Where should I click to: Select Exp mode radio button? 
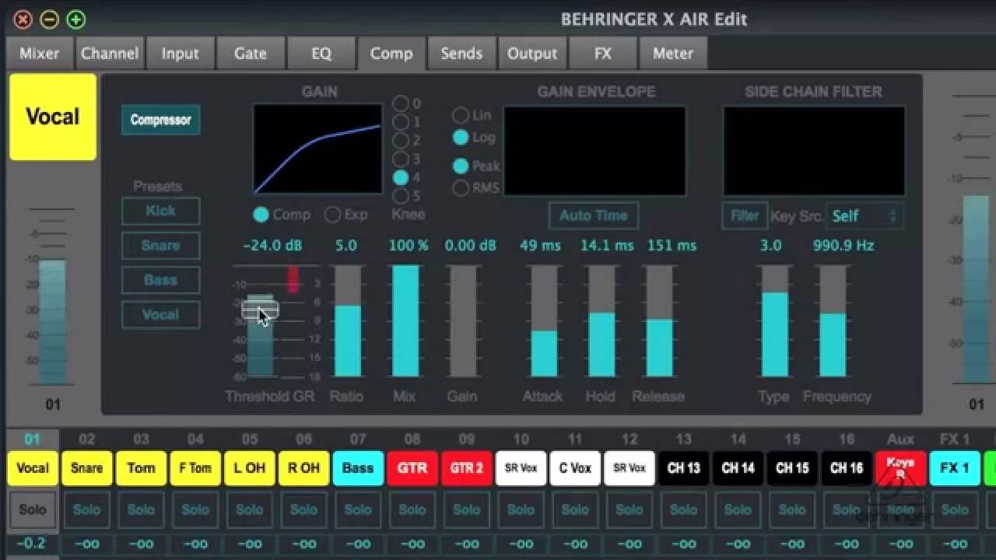pyautogui.click(x=332, y=215)
